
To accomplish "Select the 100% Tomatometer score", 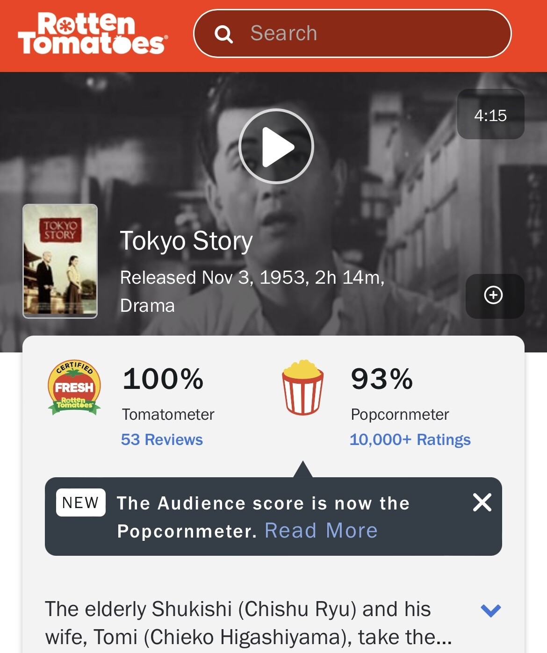I will coord(163,379).
